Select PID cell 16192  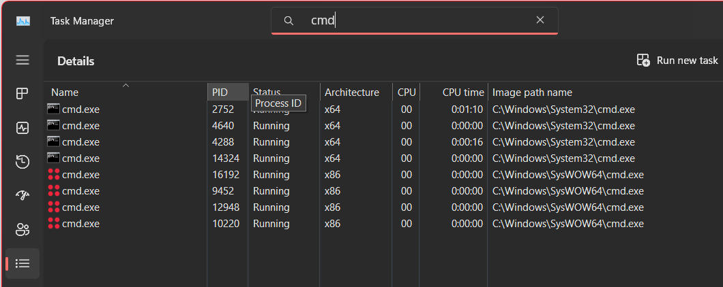(x=226, y=175)
